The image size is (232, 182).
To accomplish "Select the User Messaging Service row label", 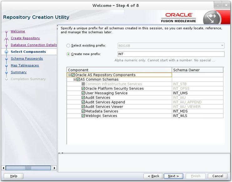I will coord(106,93).
